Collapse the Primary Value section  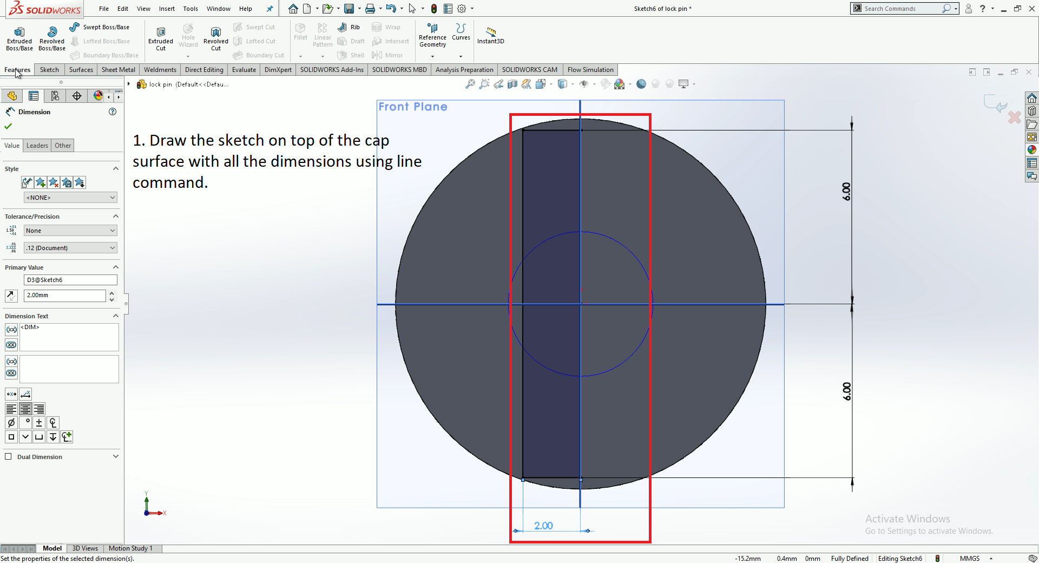point(115,267)
